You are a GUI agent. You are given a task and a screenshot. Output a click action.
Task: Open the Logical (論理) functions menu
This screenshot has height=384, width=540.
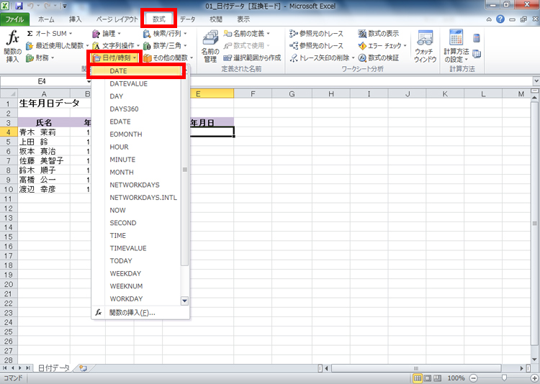(107, 33)
